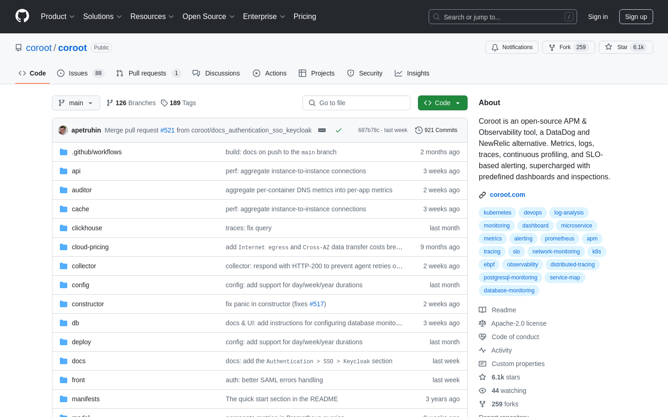Open issue #517 link in constructor row
The width and height of the screenshot is (668, 417).
click(x=317, y=304)
